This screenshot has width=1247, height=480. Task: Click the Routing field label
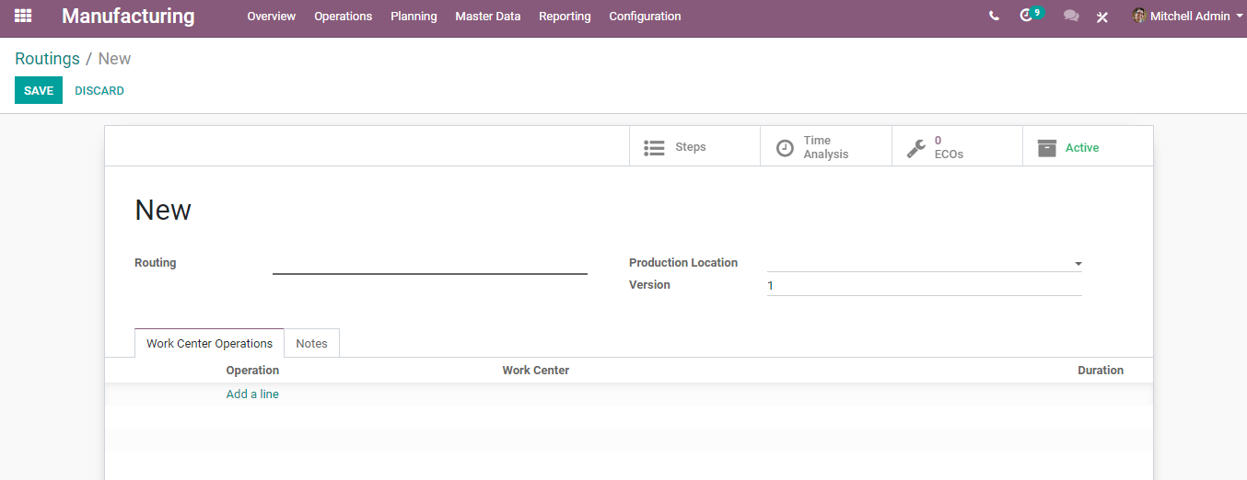(155, 262)
